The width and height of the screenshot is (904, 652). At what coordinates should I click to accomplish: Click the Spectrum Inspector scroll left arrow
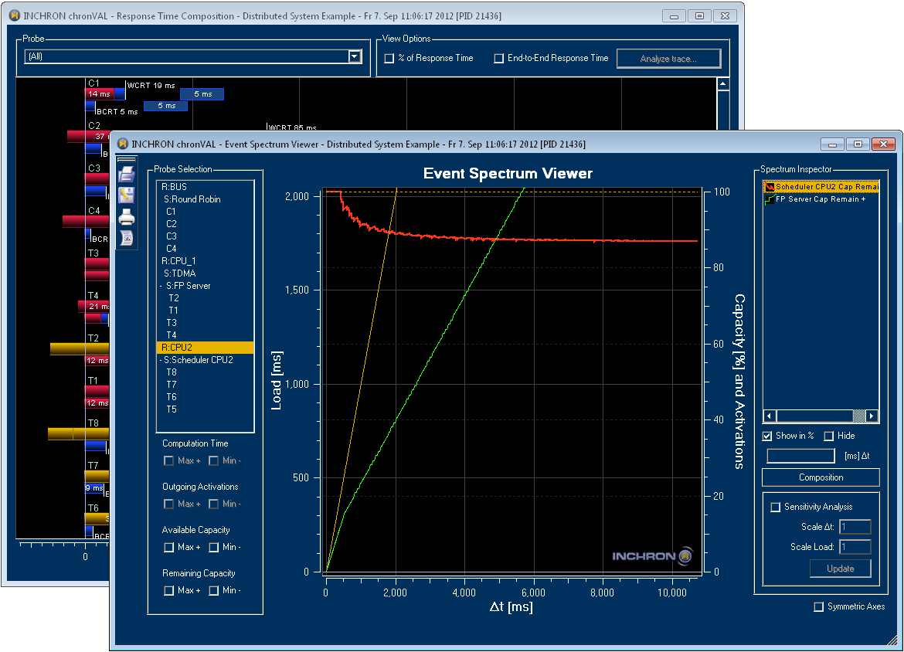click(770, 416)
